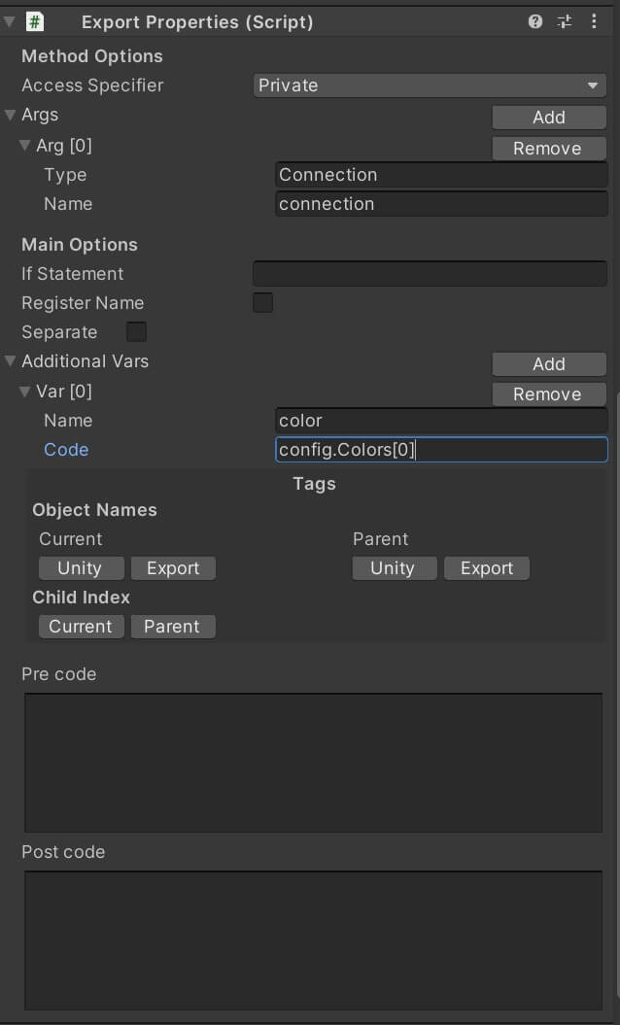Remove Var [0] using its Remove button
This screenshot has height=1025, width=620.
[549, 393]
